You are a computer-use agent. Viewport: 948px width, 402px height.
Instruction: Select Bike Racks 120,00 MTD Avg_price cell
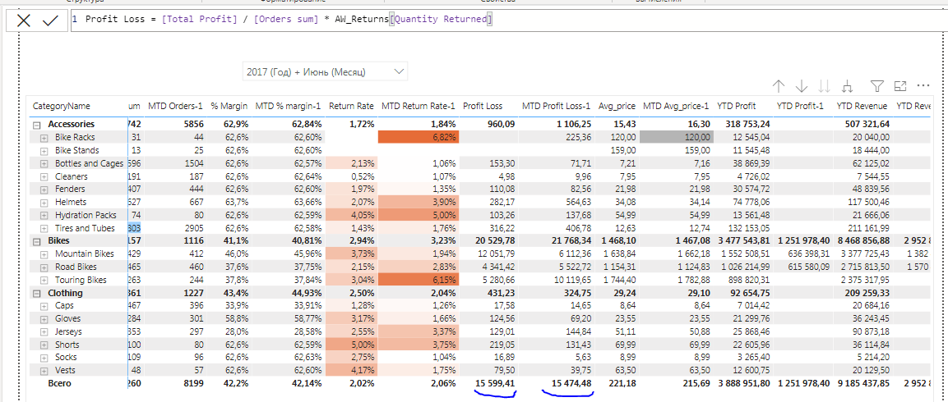click(x=677, y=137)
